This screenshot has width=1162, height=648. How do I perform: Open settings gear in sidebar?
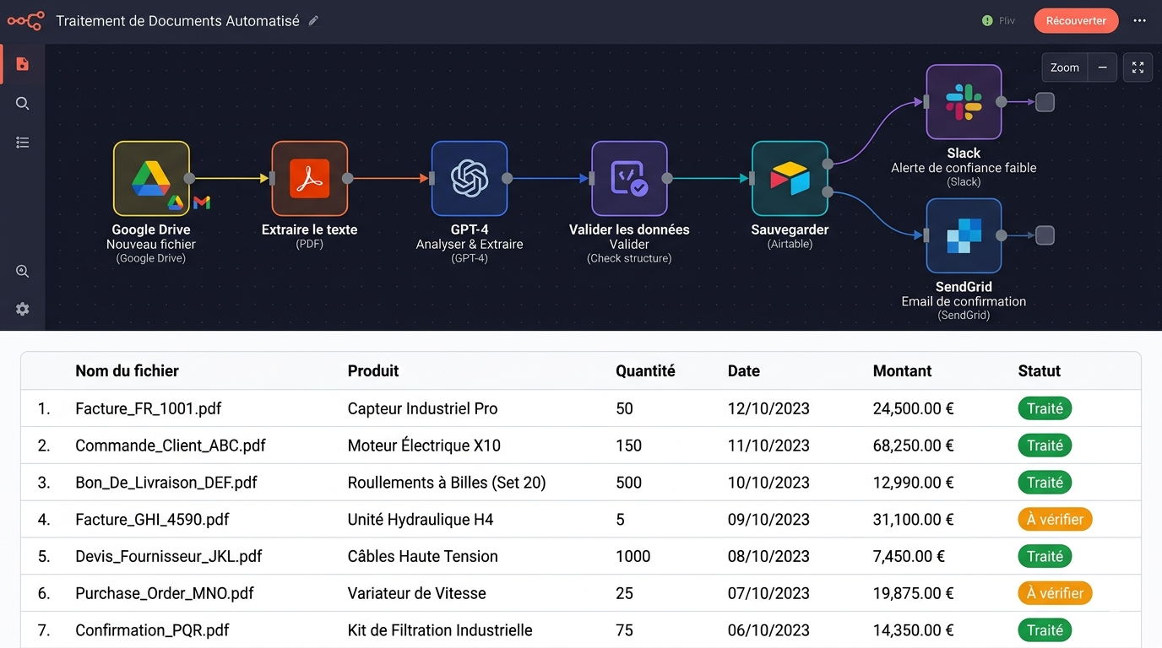[23, 309]
